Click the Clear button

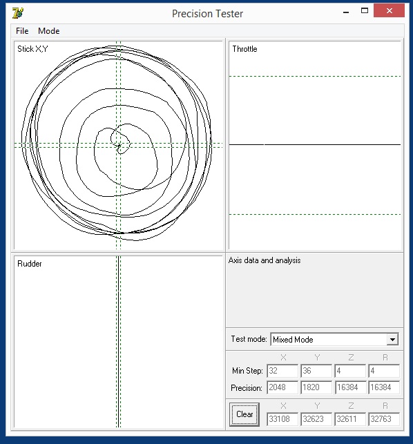pos(244,414)
